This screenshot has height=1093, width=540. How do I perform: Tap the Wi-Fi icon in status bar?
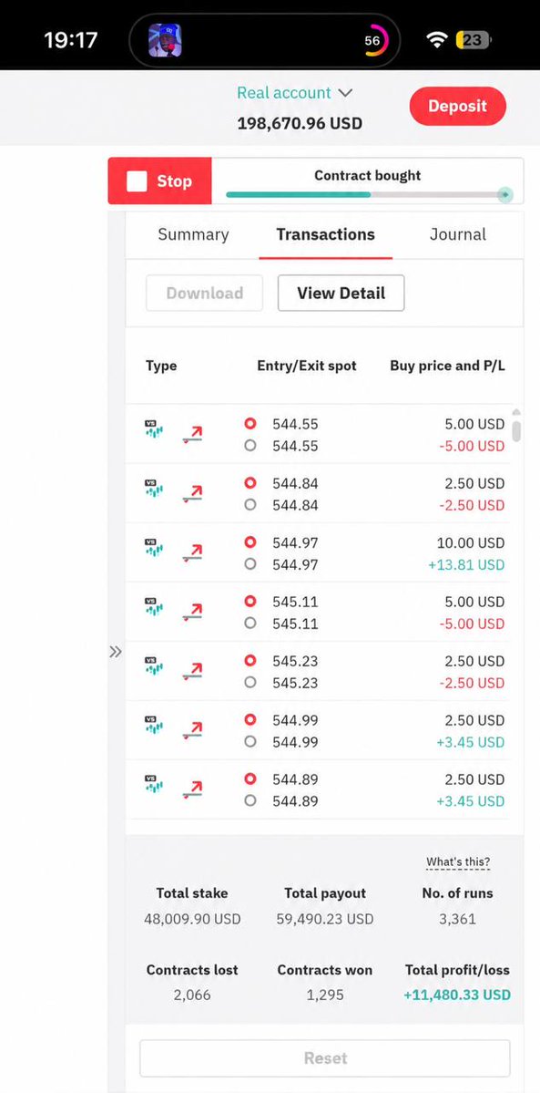coord(437,40)
